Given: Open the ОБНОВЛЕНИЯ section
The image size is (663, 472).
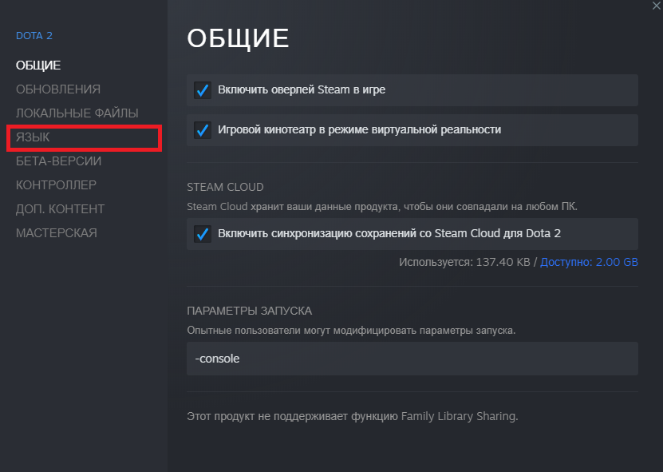Looking at the screenshot, I should 58,89.
